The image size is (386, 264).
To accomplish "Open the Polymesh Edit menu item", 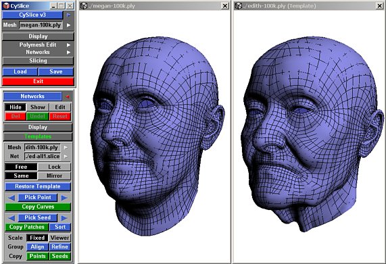I will tap(38, 45).
